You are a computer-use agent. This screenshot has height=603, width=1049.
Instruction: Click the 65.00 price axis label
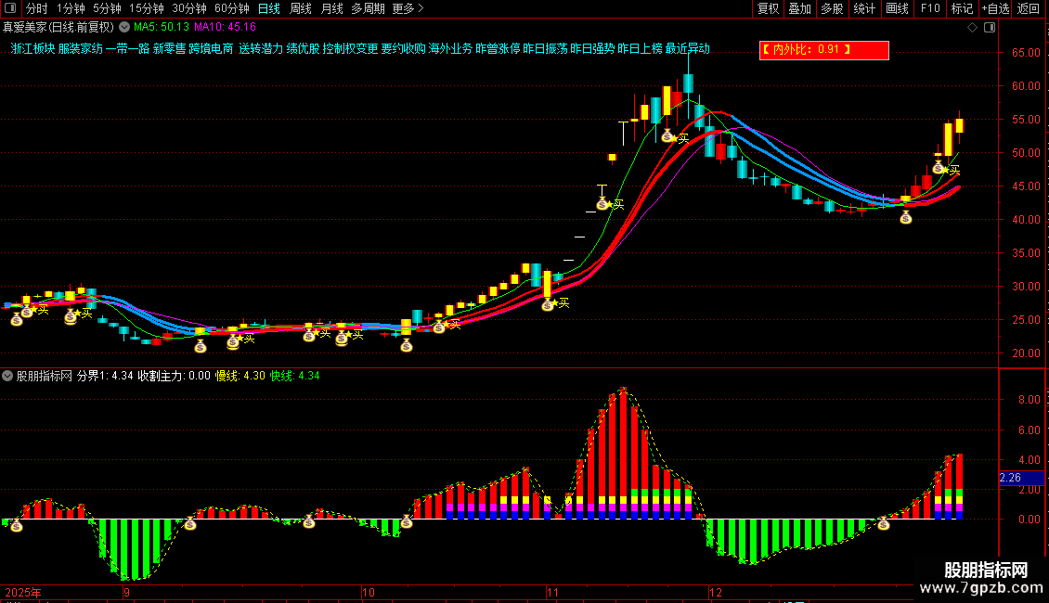point(1026,53)
